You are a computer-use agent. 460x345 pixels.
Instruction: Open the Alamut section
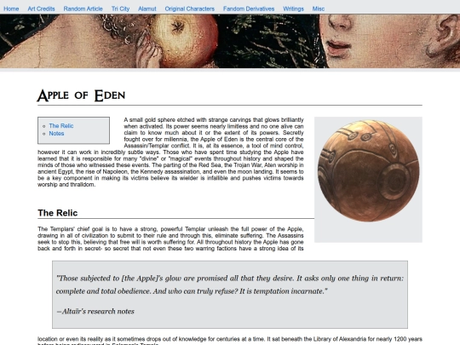147,9
